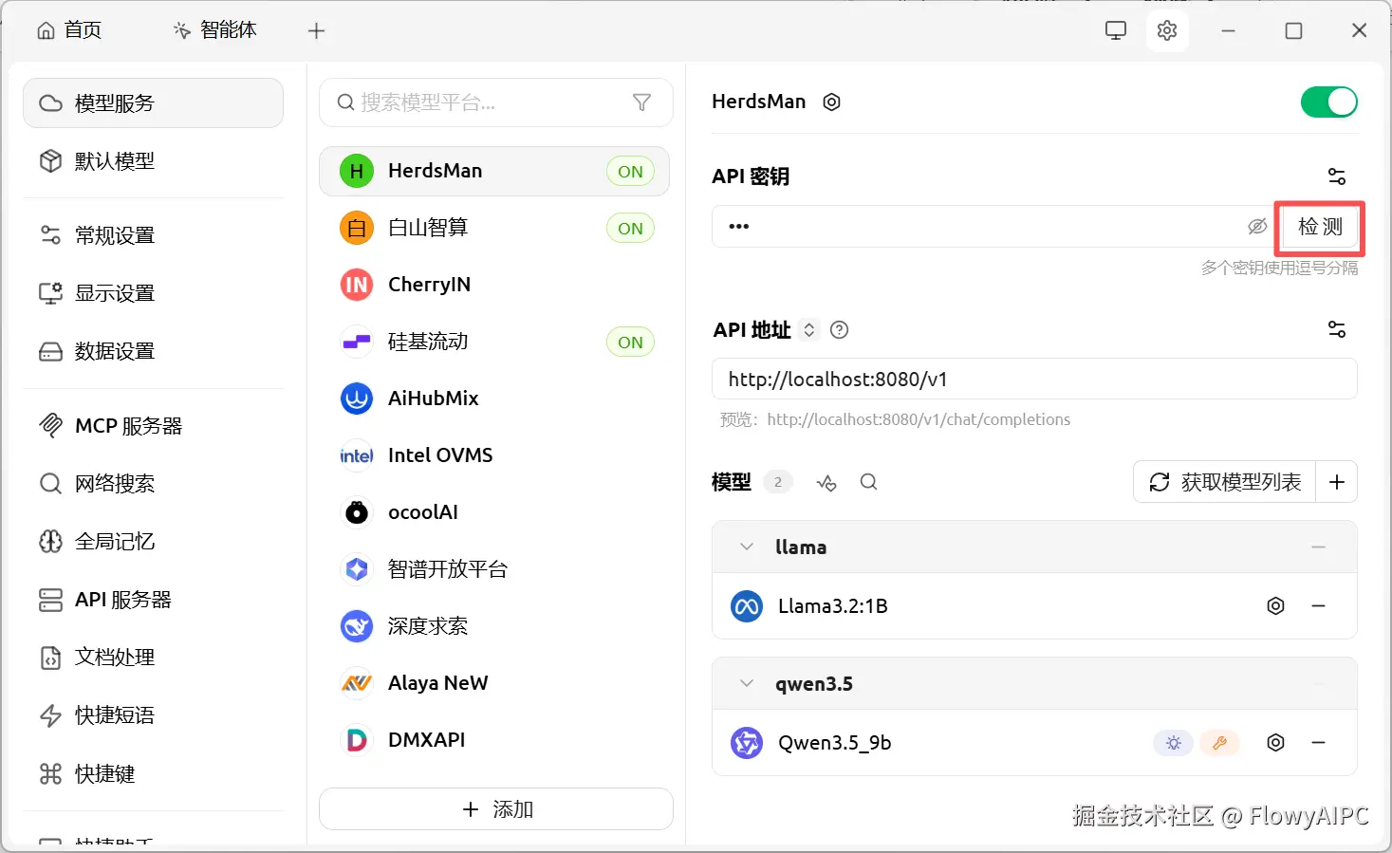Viewport: 1392px width, 853px height.
Task: Select the 深度求索 provider
Action: click(x=494, y=626)
